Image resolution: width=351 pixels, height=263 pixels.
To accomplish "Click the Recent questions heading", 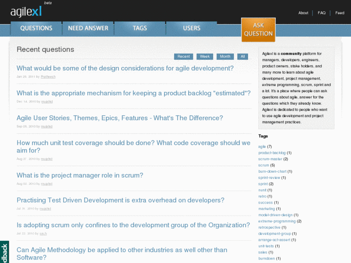I will [x=45, y=50].
